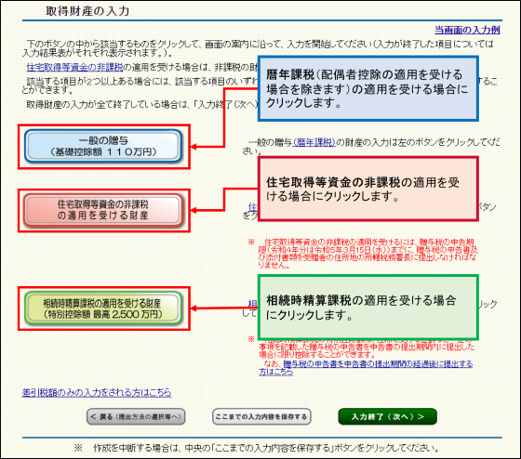Open 相続時精算課税の適用を受ける財産 button
The image size is (521, 459).
pyautogui.click(x=103, y=308)
